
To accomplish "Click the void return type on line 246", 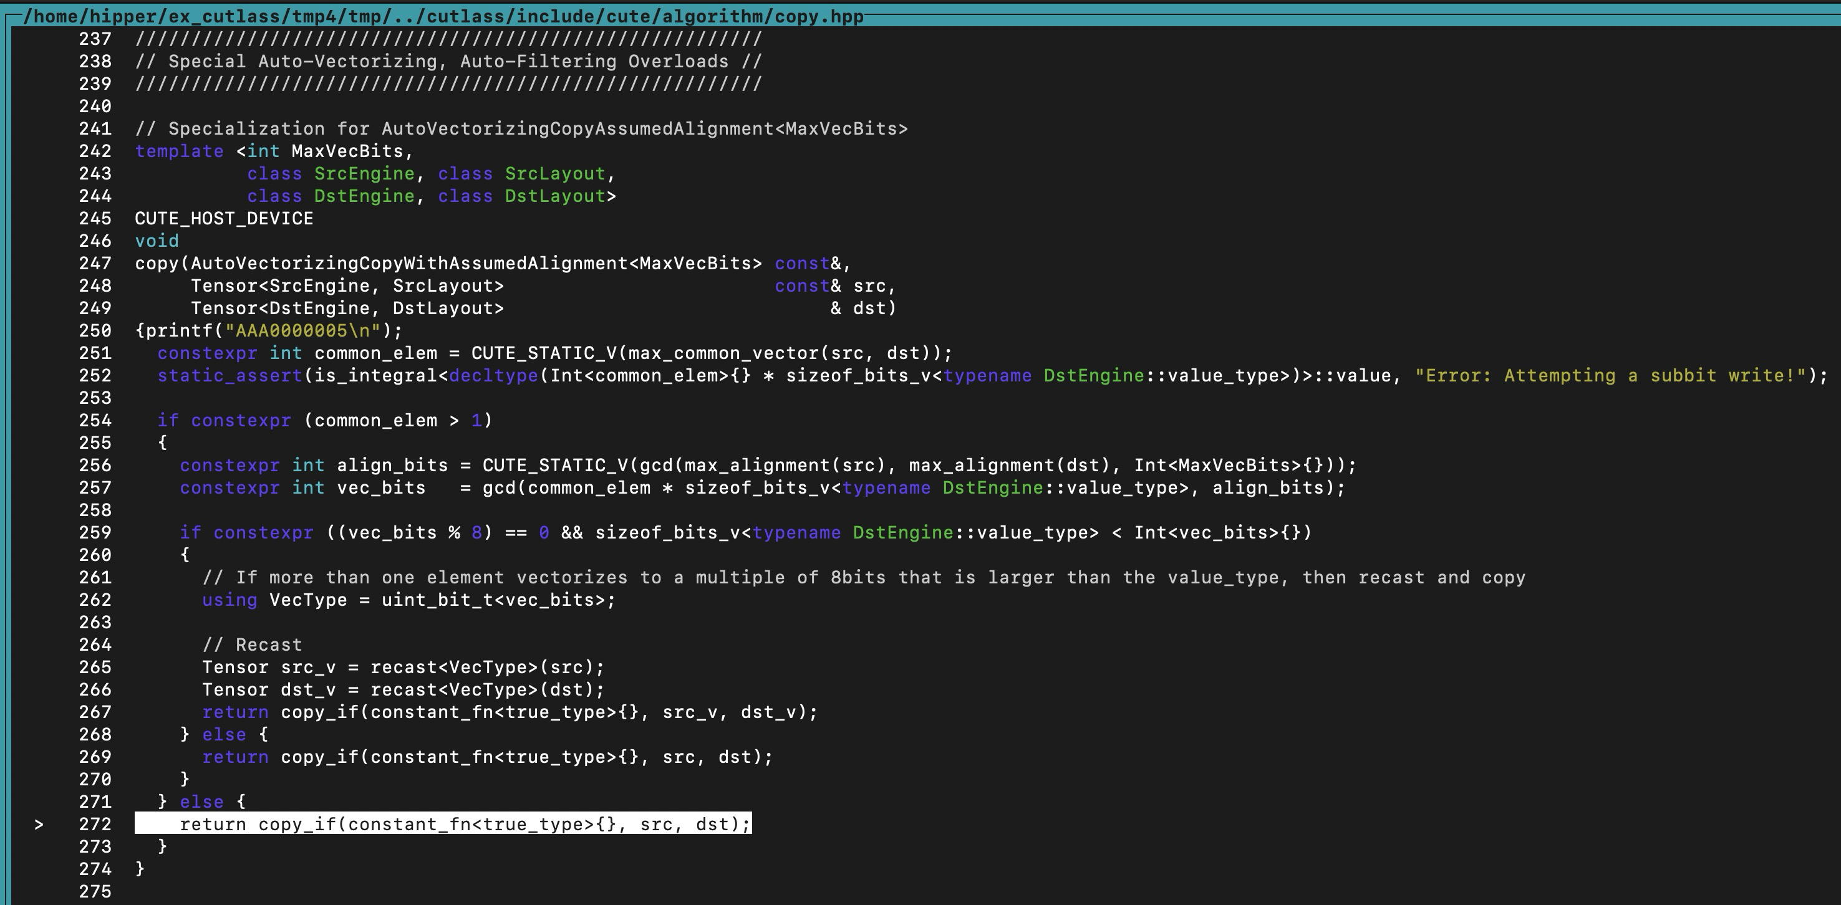I will point(157,241).
